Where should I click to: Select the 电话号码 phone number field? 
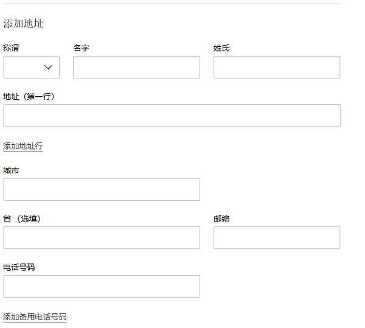pos(102,287)
